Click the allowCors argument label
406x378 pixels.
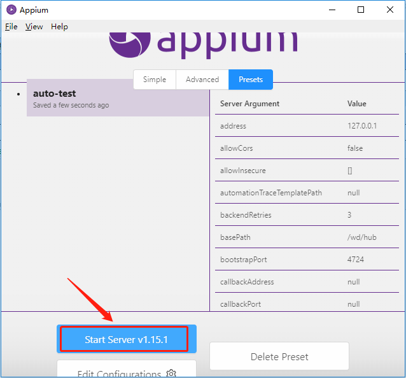[x=236, y=148]
